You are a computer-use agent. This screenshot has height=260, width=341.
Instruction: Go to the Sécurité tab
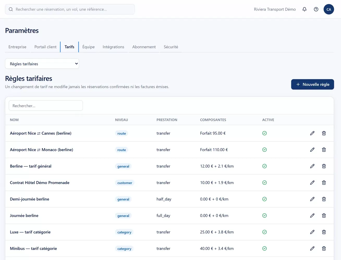click(x=171, y=47)
